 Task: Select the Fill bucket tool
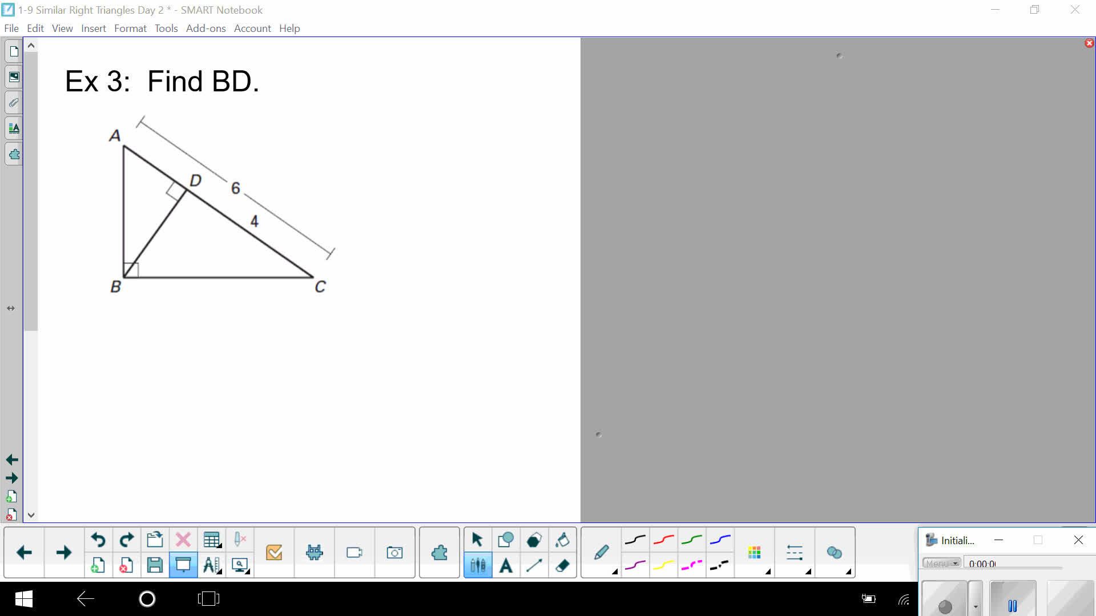click(562, 539)
